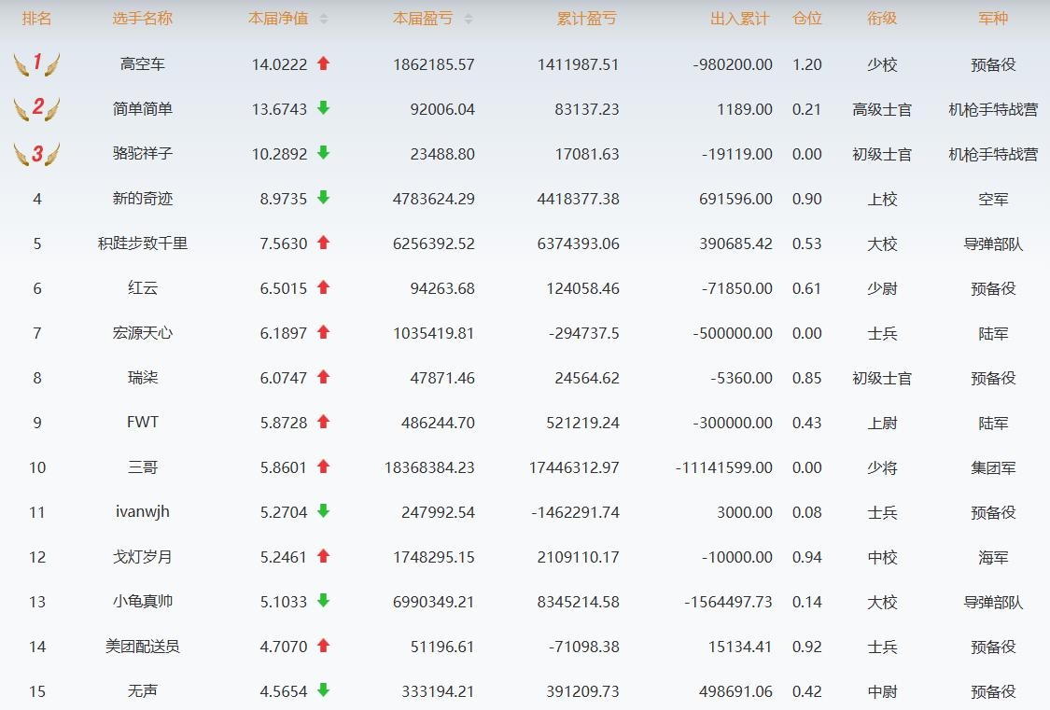The image size is (1050, 710).
Task: Click the rank 1 winged medal icon
Action: 37,64
